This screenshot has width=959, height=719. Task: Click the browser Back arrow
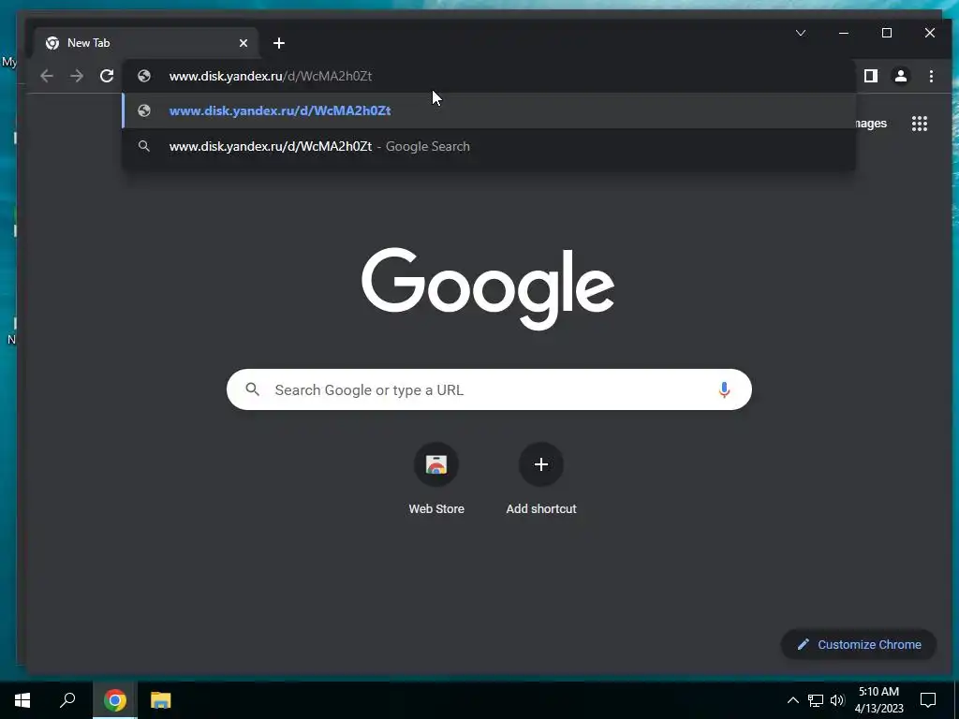[47, 76]
